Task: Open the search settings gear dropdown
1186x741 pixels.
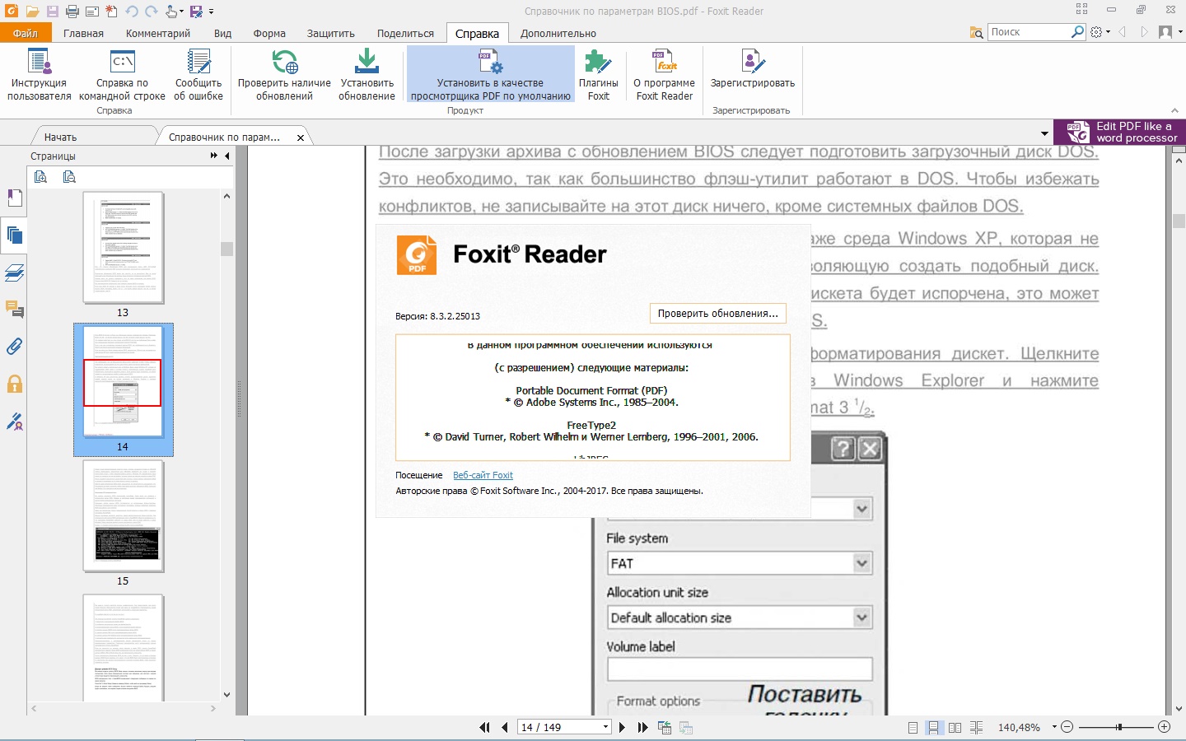Action: pyautogui.click(x=1100, y=32)
